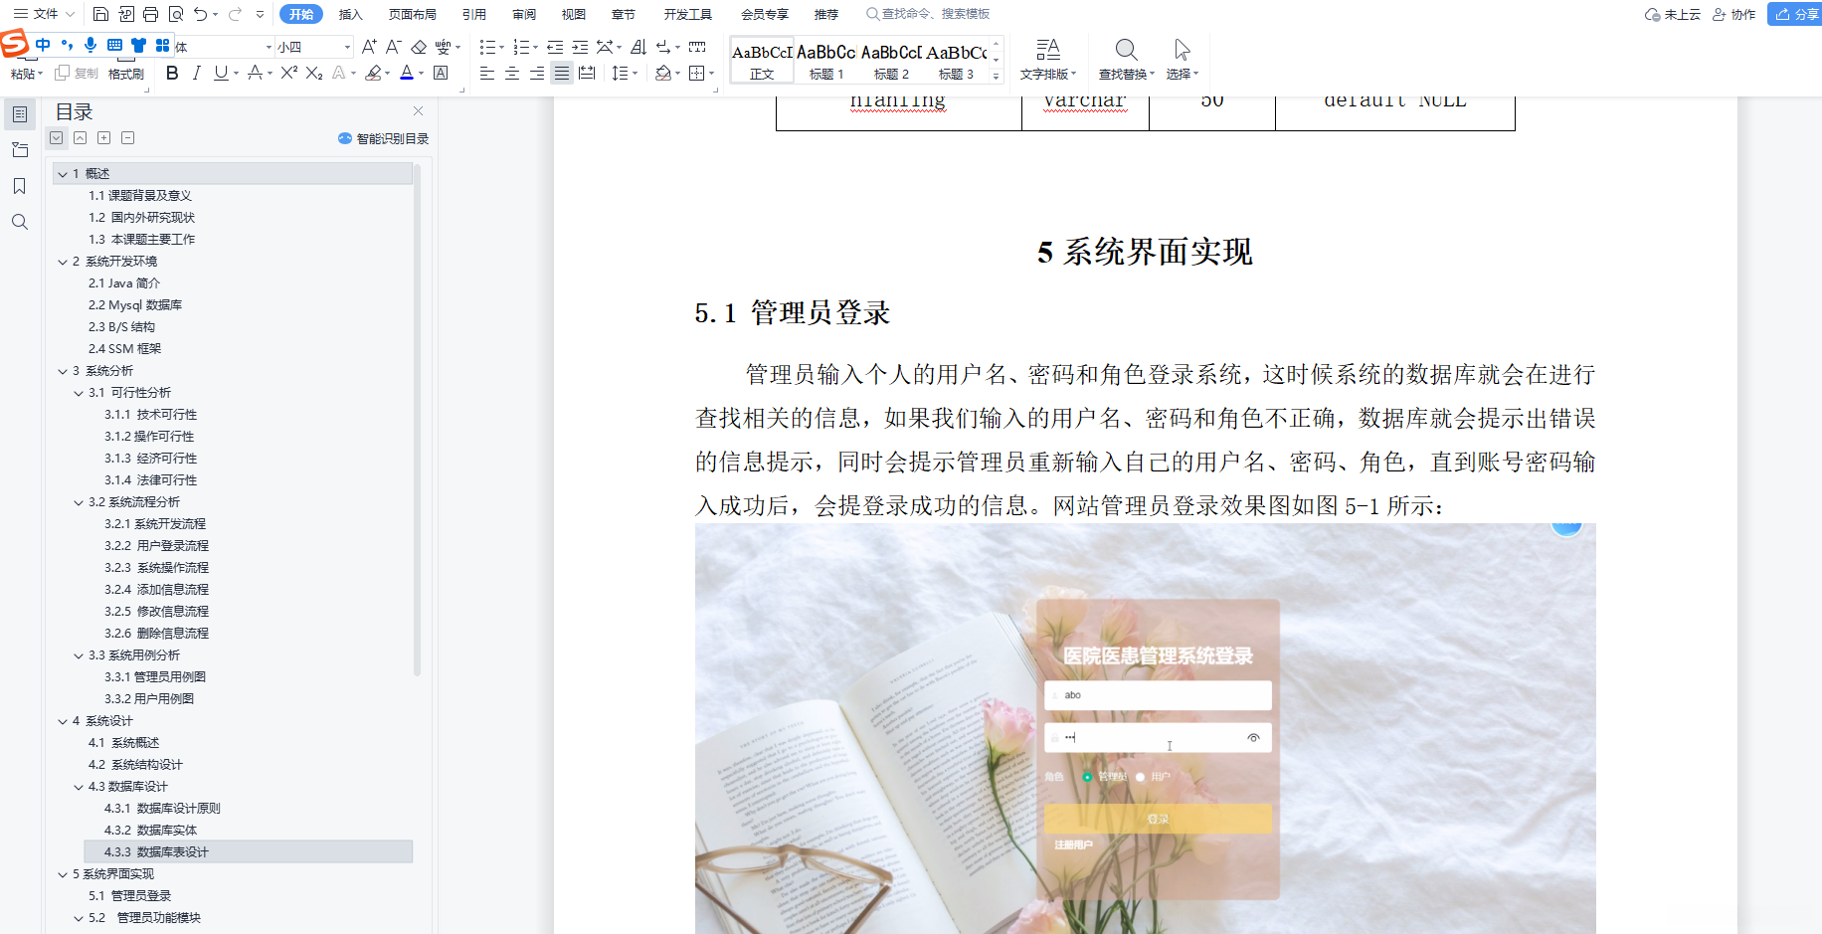Screen dimensions: 1822x934
Task: Open the bookmarks panel in the sidebar
Action: point(20,185)
